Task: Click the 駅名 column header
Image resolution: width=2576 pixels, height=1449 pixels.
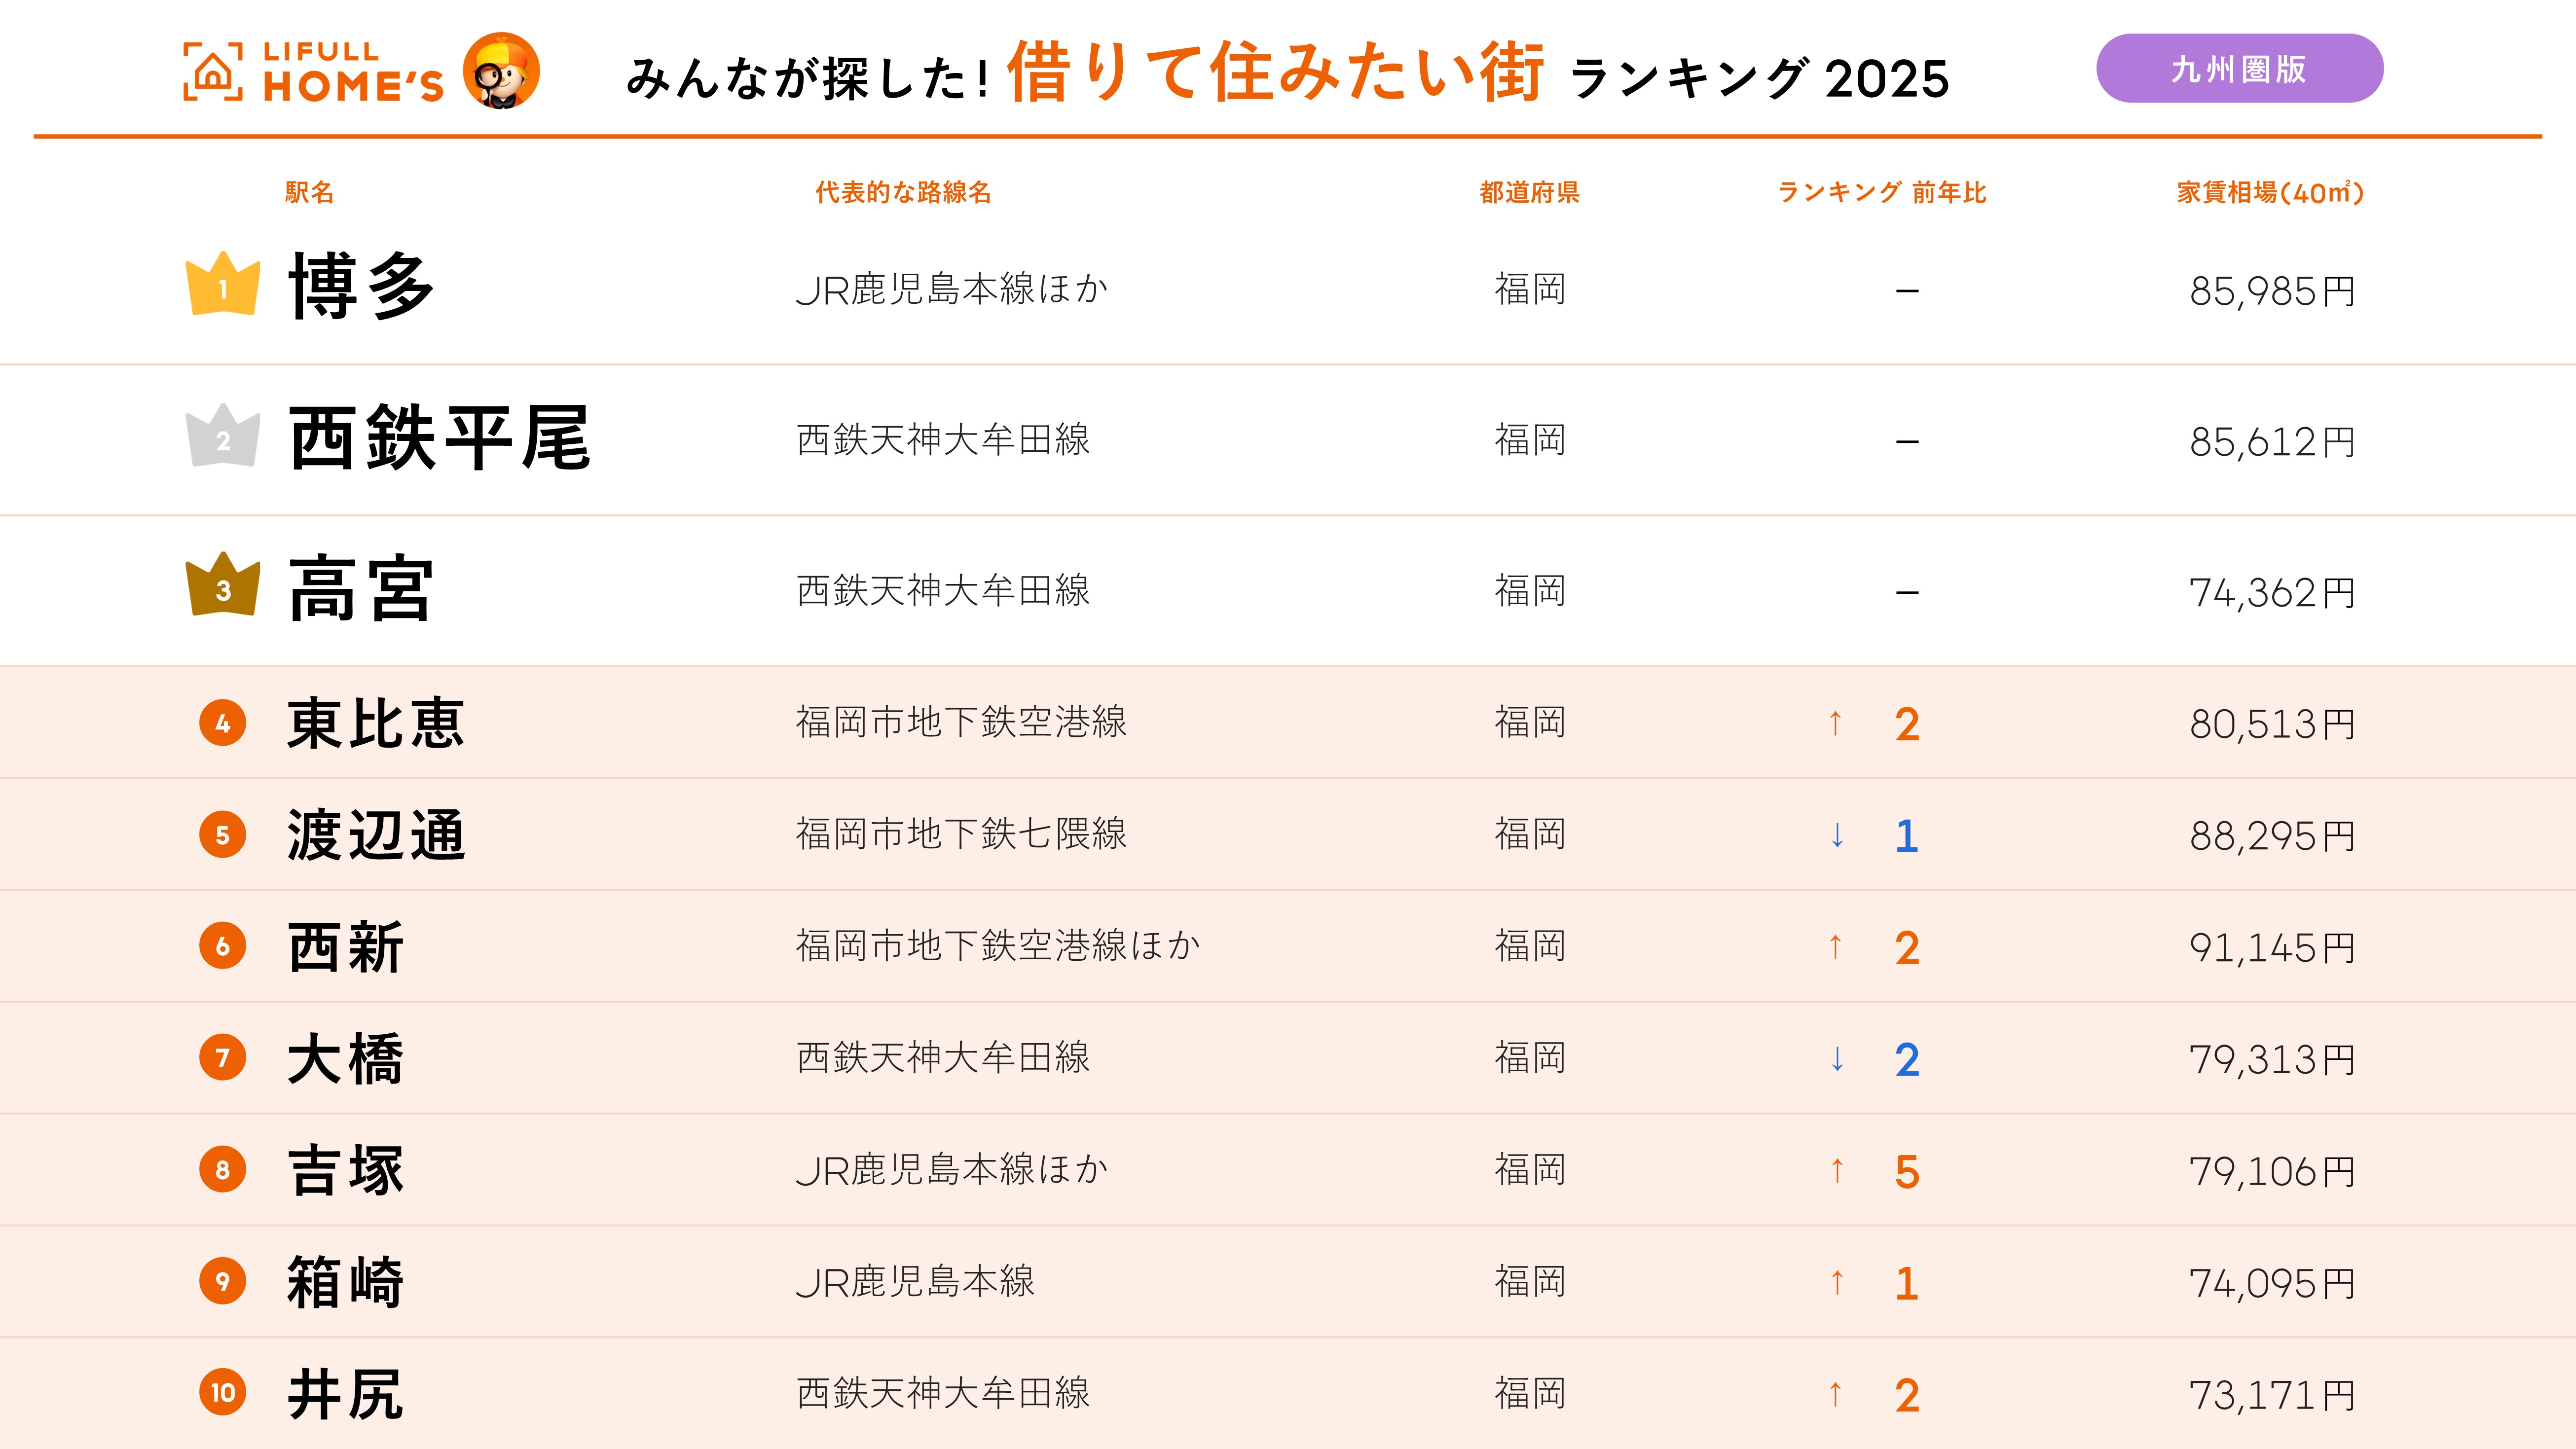Action: [x=309, y=192]
